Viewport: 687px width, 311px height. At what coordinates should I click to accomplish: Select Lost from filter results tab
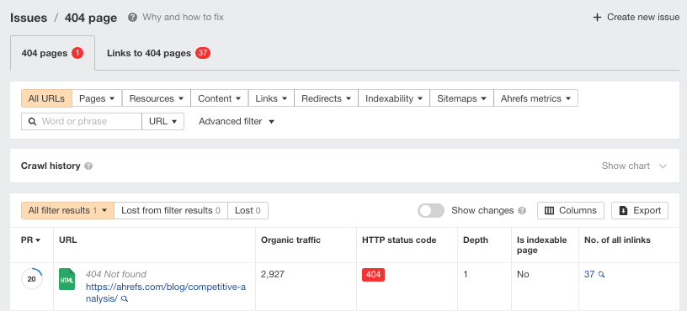pos(171,210)
